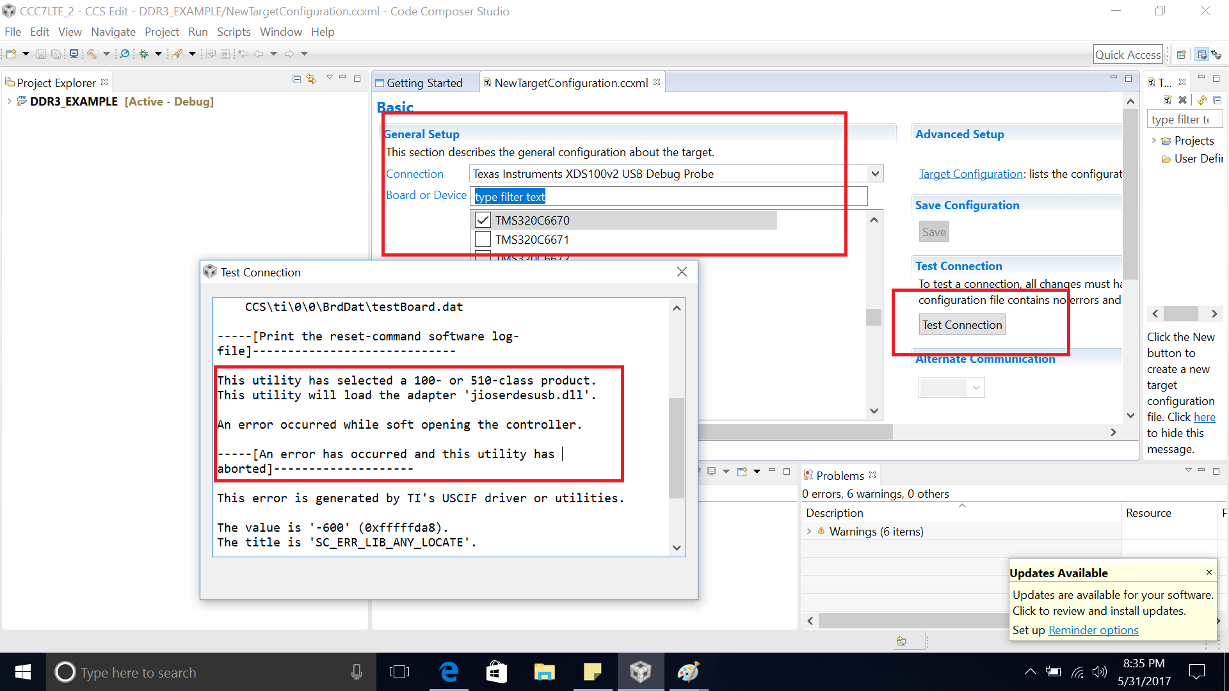Screen dimensions: 1229x691
Task: Create a new target configuration file icon
Action: (x=1168, y=100)
